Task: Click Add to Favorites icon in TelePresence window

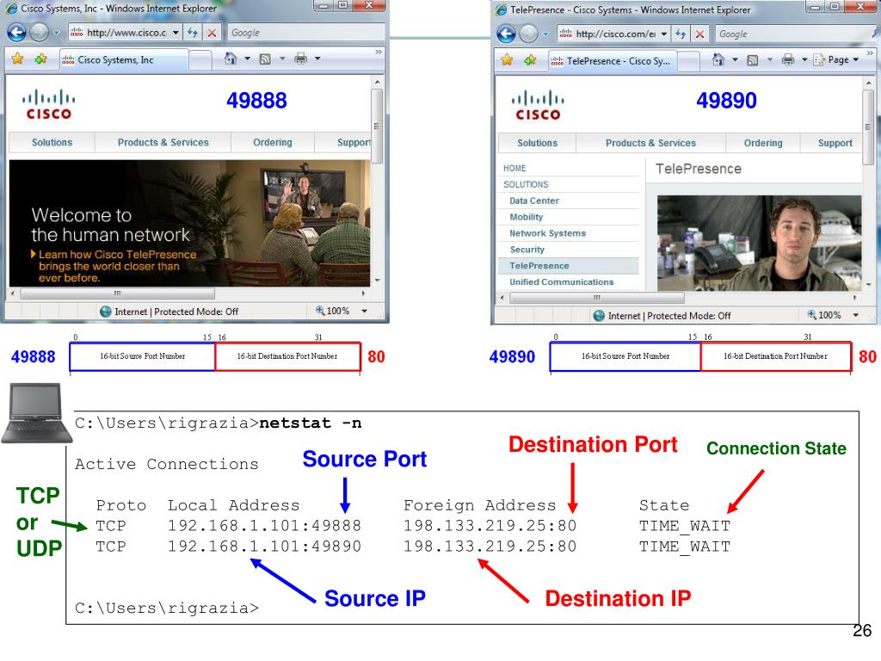Action: [530, 59]
